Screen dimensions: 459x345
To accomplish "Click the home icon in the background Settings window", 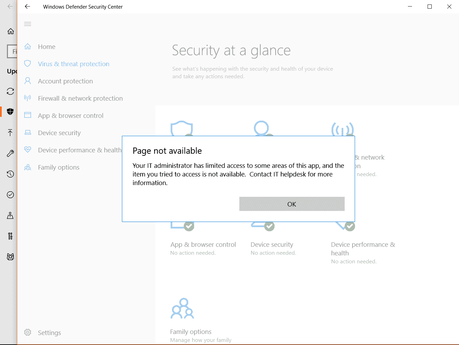I will pos(10,31).
